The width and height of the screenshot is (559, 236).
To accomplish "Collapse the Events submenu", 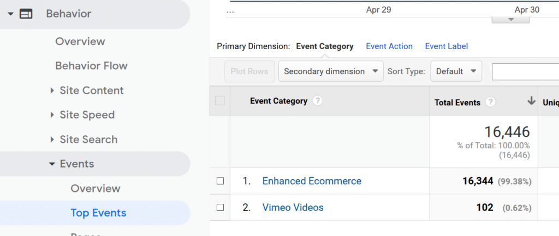I will 52,164.
